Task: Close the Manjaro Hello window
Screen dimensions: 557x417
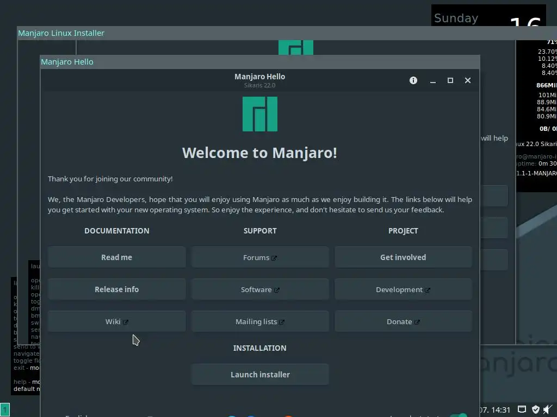Action: pyautogui.click(x=467, y=80)
